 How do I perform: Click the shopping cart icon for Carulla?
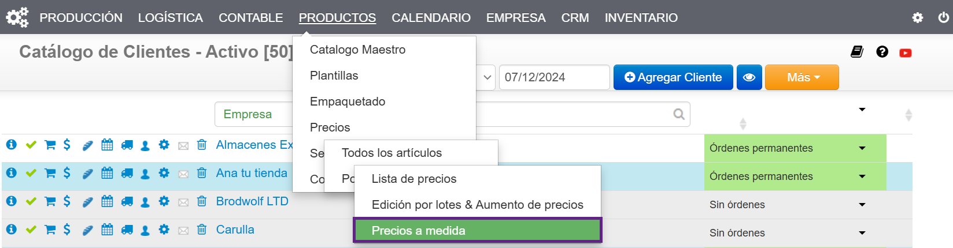(50, 230)
